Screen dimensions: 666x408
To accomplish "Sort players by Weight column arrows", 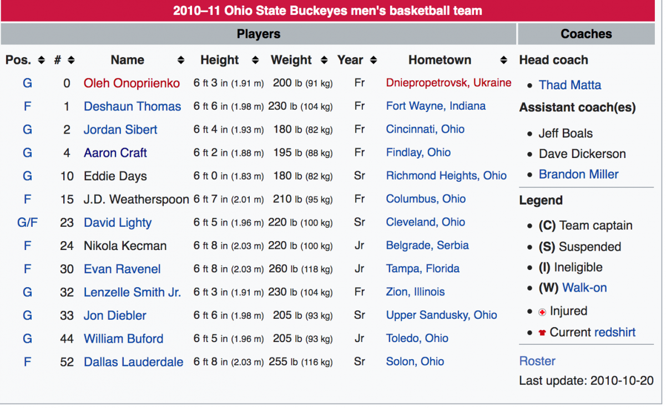I will coord(326,60).
